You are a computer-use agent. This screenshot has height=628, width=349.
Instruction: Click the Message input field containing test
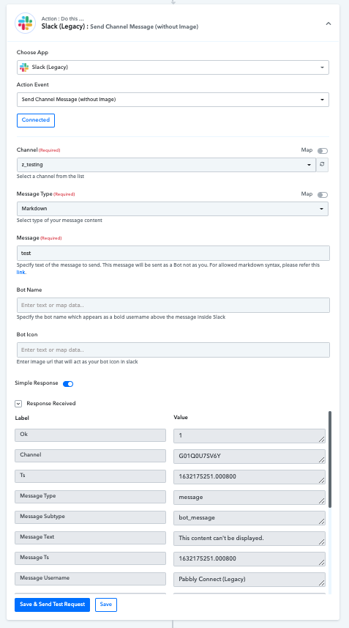pyautogui.click(x=173, y=253)
